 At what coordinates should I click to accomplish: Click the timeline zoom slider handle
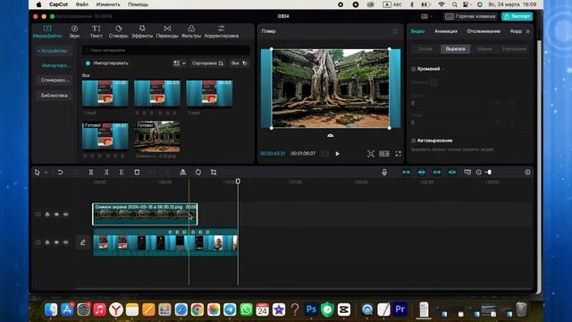(x=489, y=173)
